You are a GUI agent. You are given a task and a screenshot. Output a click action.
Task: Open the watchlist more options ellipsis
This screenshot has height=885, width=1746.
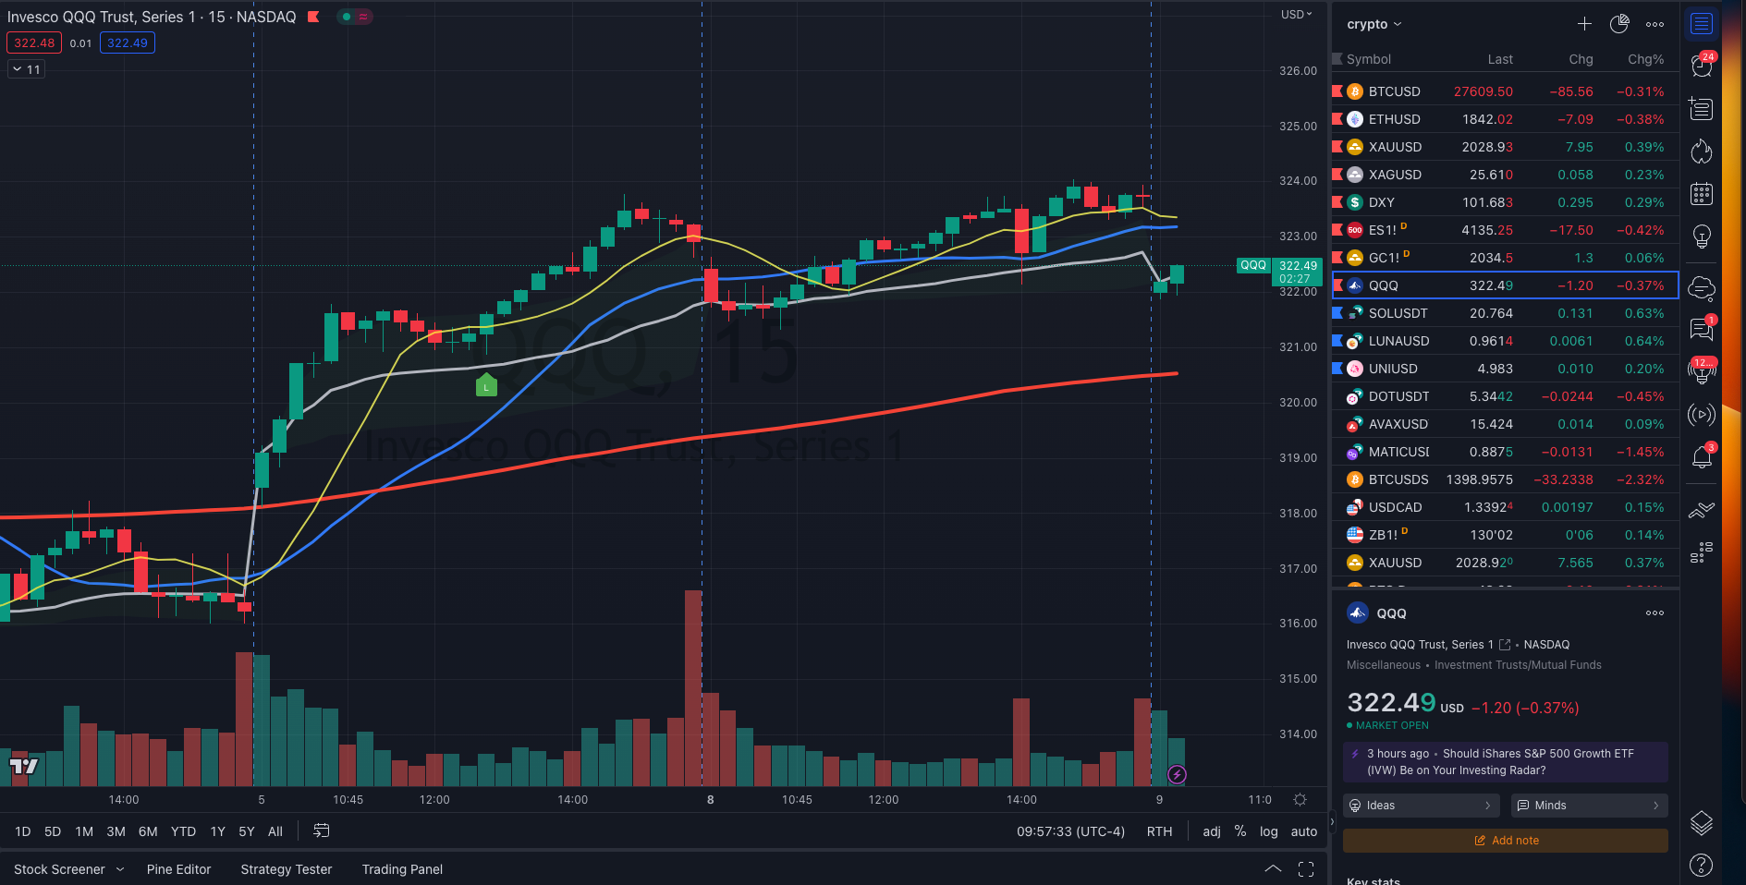[1654, 24]
